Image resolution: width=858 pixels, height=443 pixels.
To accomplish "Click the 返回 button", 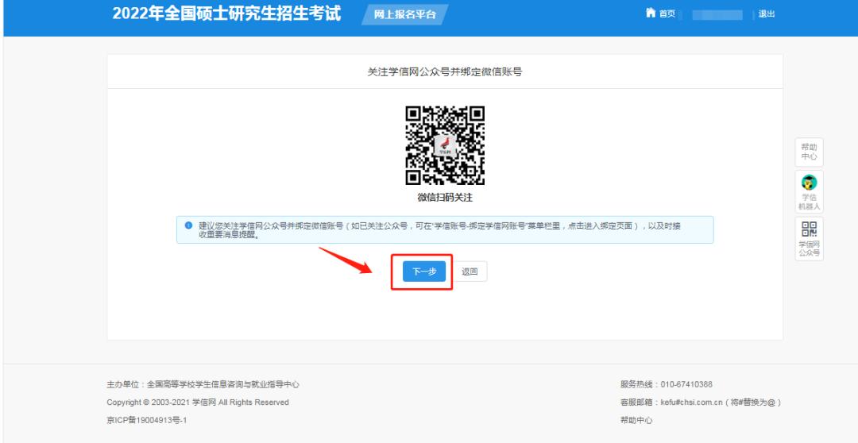I will tap(470, 272).
